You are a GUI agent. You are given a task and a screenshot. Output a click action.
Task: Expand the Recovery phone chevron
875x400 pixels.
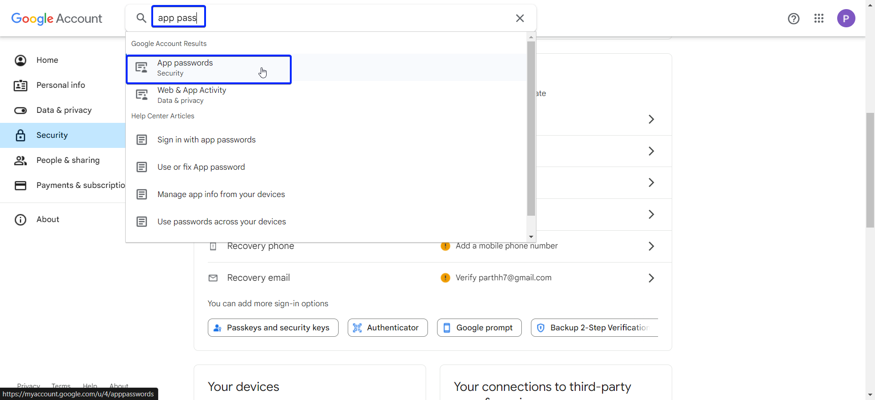(x=651, y=246)
